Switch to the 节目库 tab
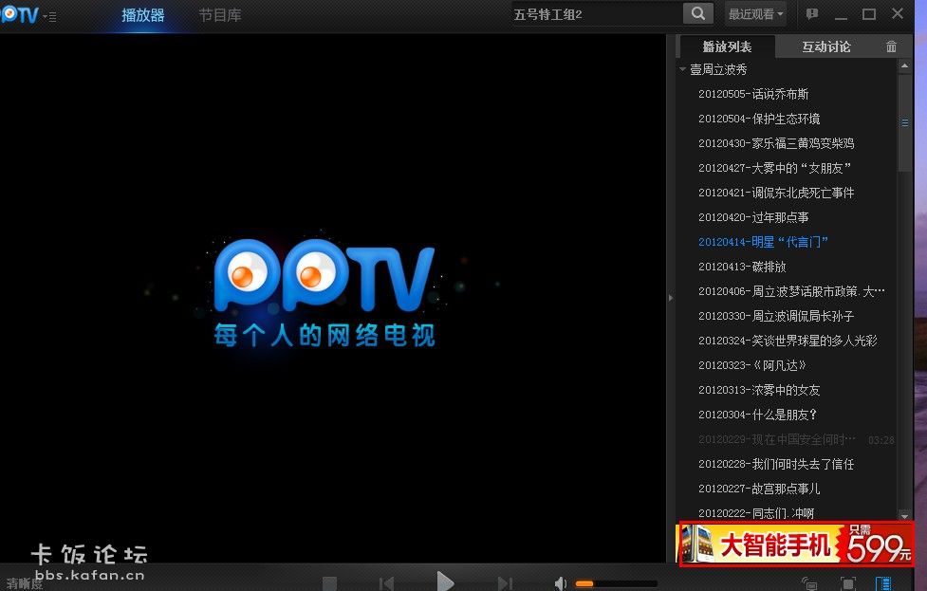This screenshot has width=927, height=591. (220, 15)
